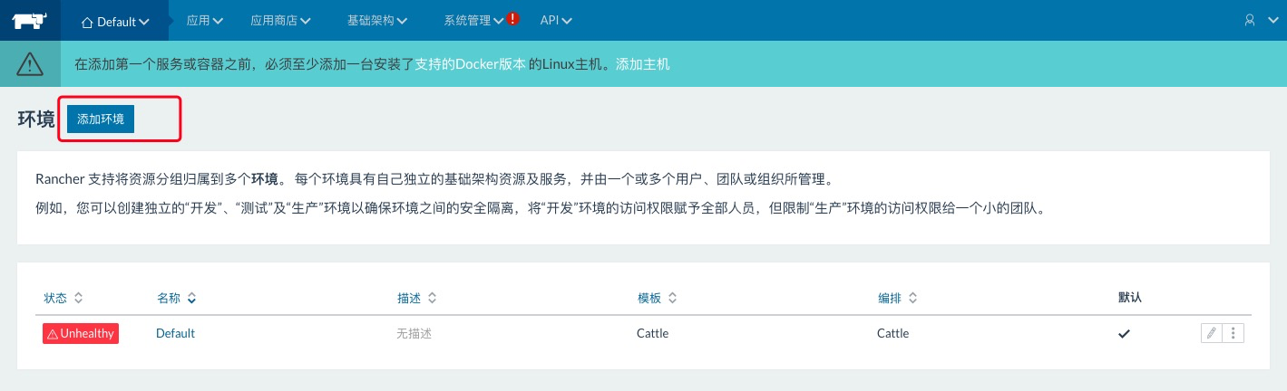Viewport: 1287px width, 391px height.
Task: Open the API menu
Action: coord(556,20)
